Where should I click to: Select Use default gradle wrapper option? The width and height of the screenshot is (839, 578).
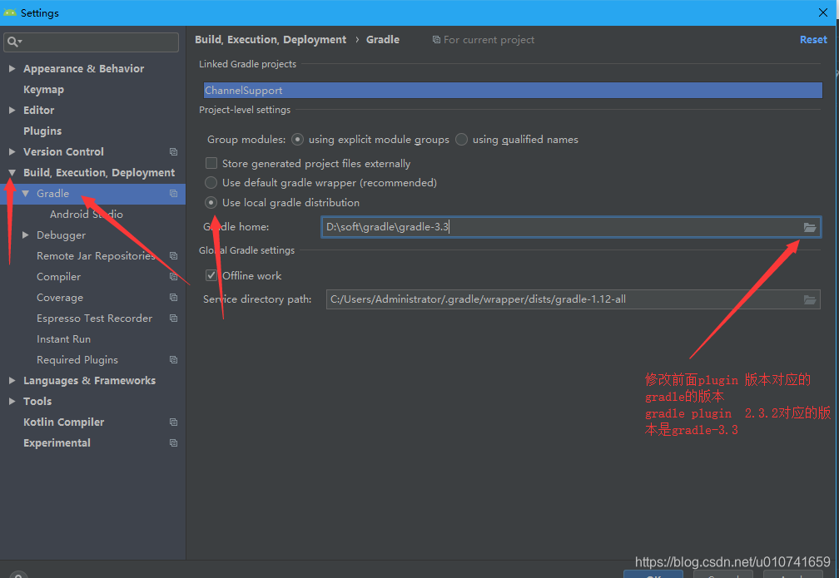[x=211, y=182]
